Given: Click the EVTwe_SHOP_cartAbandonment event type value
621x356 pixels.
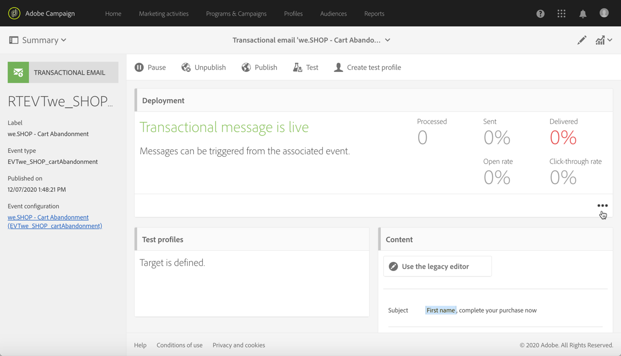Looking at the screenshot, I should tap(53, 162).
